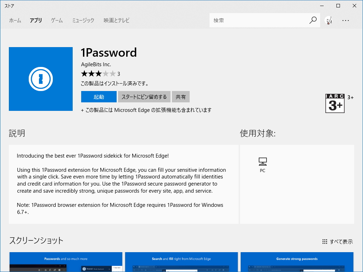Click the 共有 share button
Viewport: 363px width, 272px height.
click(181, 96)
